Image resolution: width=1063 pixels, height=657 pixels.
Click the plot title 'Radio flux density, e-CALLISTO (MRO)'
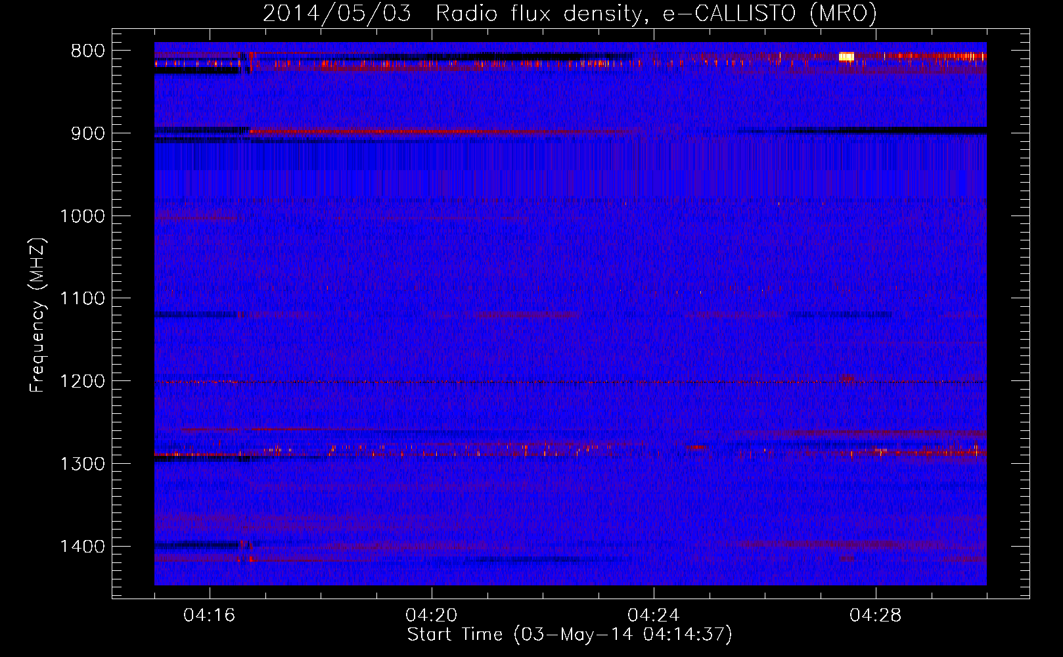click(656, 13)
